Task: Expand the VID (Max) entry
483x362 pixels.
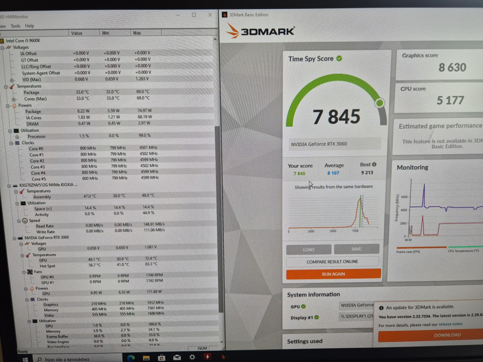Action: click(x=12, y=80)
